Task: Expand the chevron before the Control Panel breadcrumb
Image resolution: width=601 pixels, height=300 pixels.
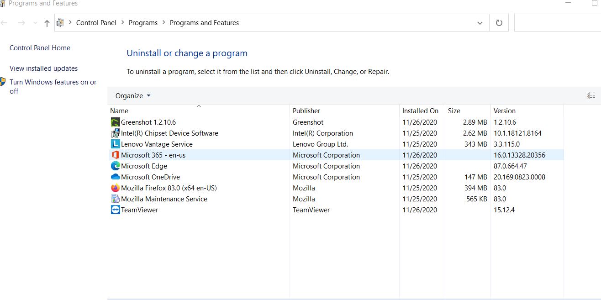Action: coord(70,22)
